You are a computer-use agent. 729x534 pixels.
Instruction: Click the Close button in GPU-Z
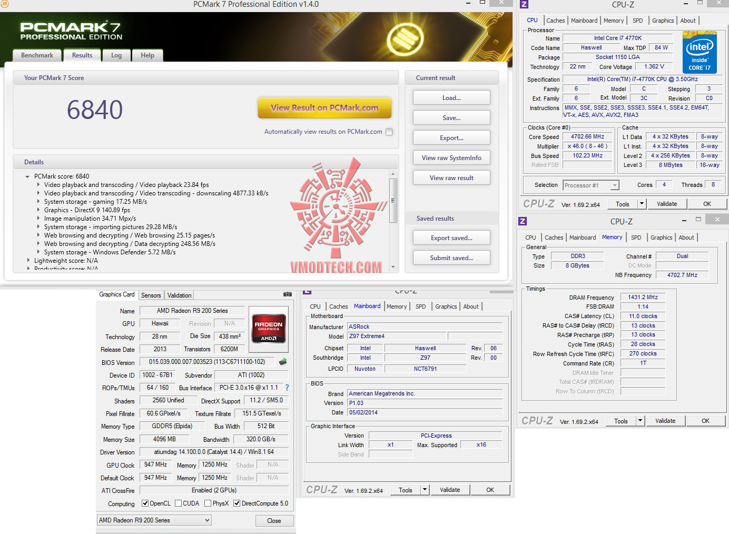(x=274, y=521)
